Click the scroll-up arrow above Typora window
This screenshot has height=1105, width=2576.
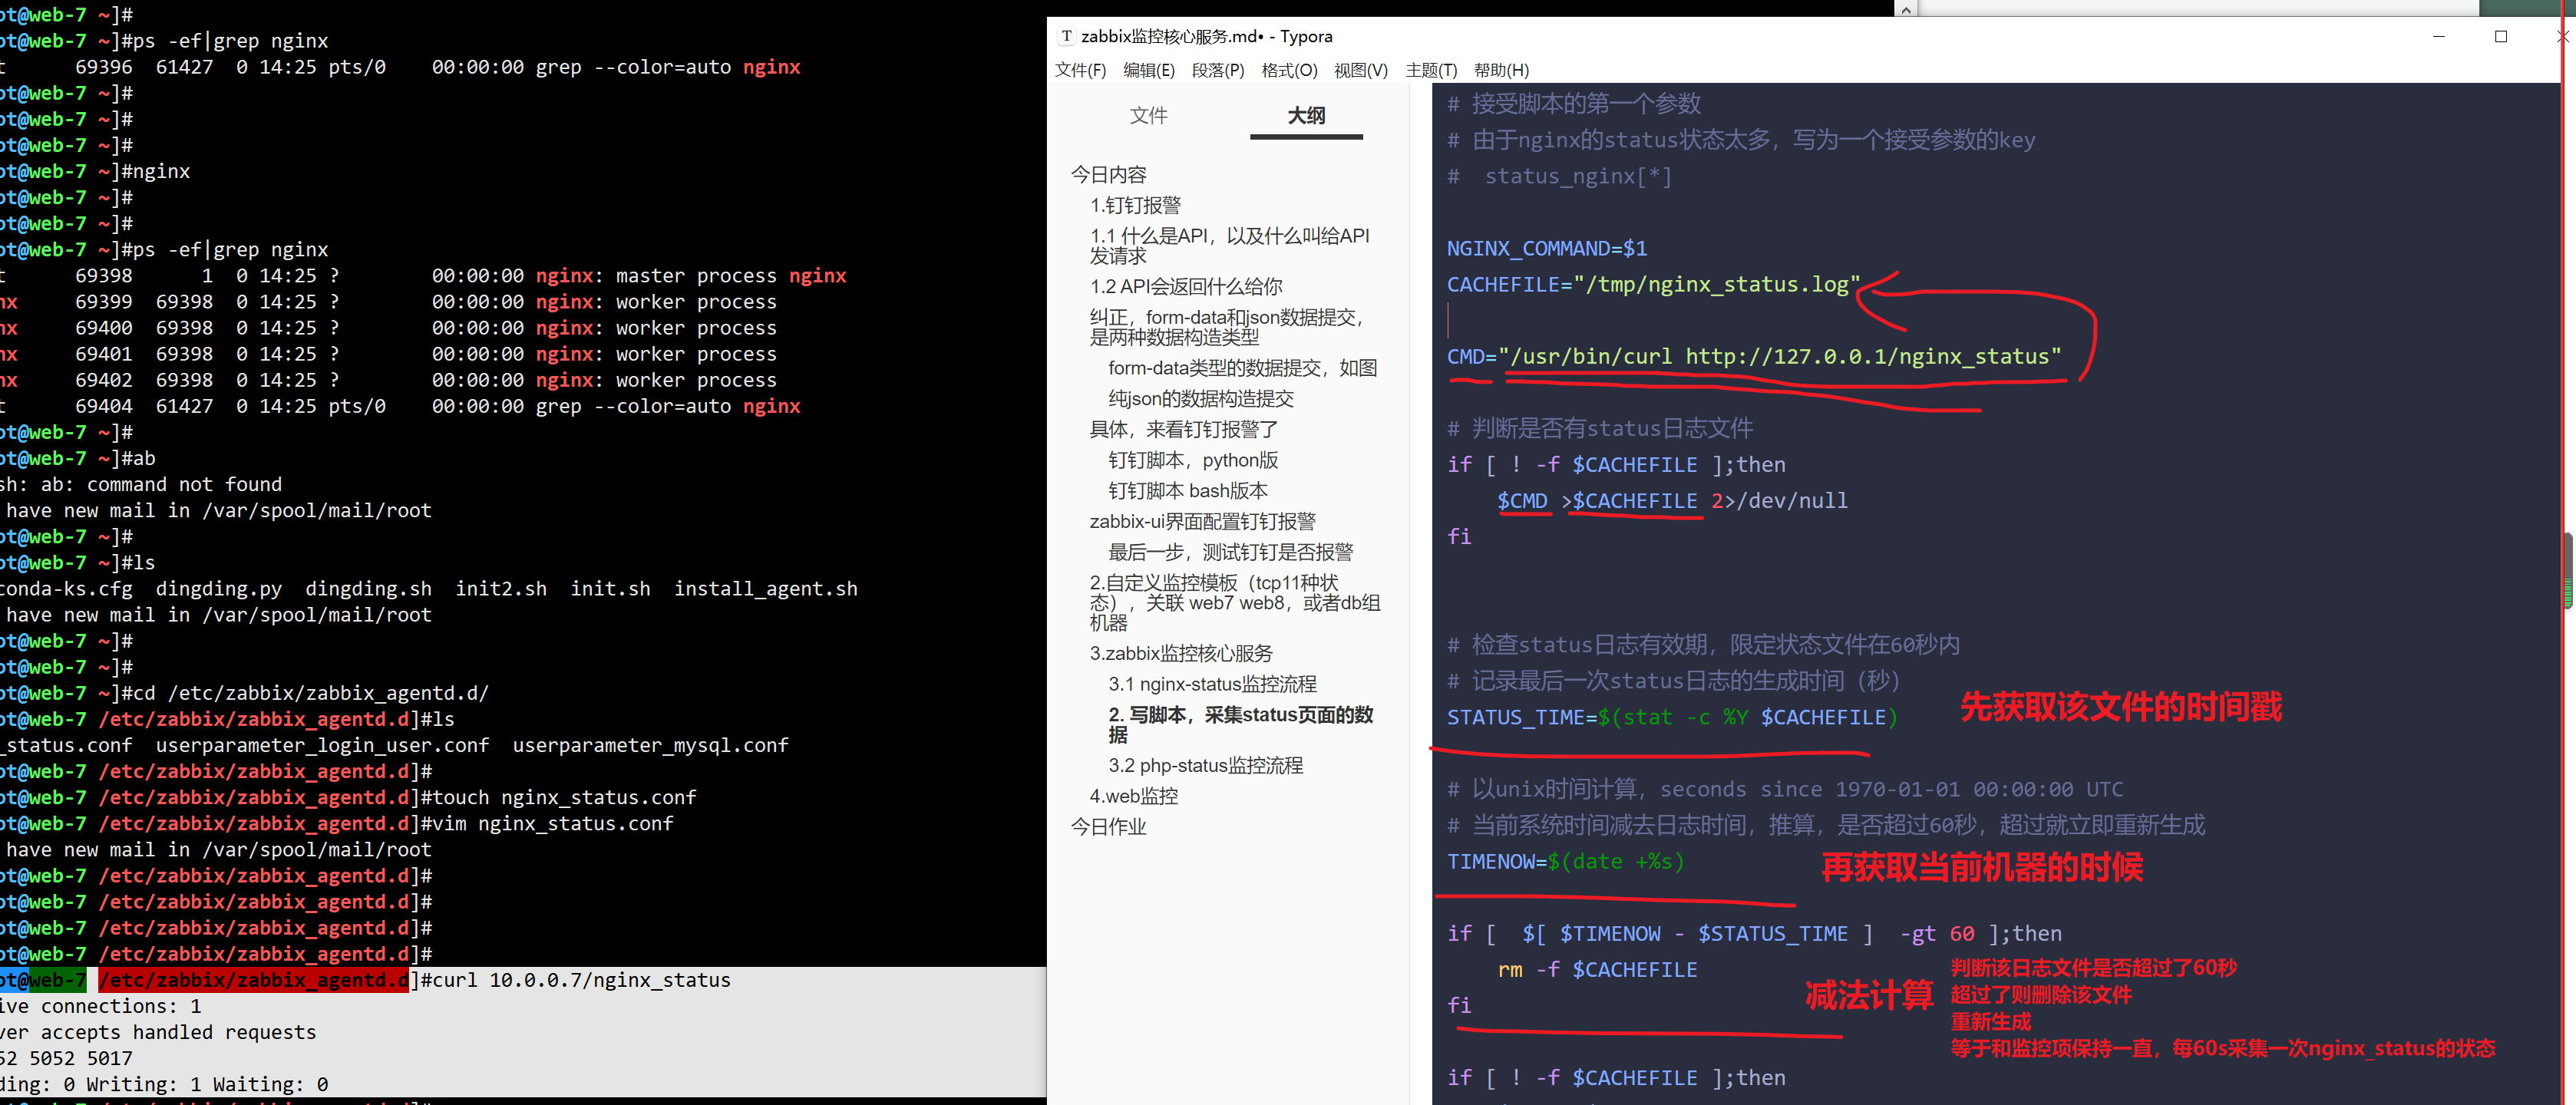pyautogui.click(x=1906, y=10)
